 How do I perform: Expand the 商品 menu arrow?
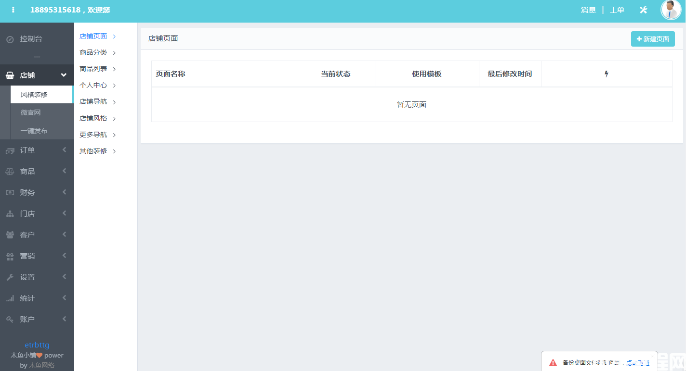click(64, 171)
